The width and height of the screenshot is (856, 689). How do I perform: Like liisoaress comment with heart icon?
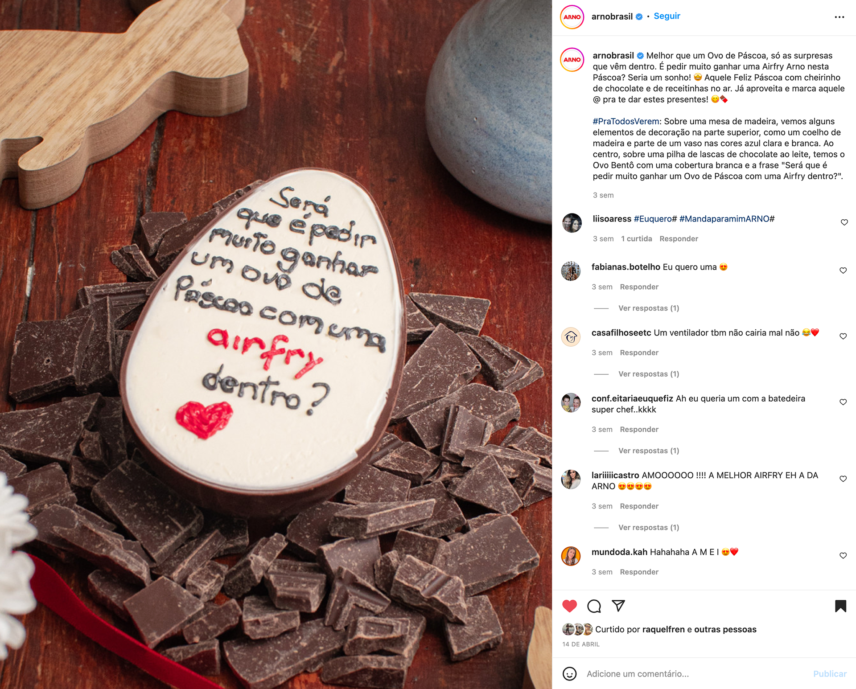(x=844, y=222)
